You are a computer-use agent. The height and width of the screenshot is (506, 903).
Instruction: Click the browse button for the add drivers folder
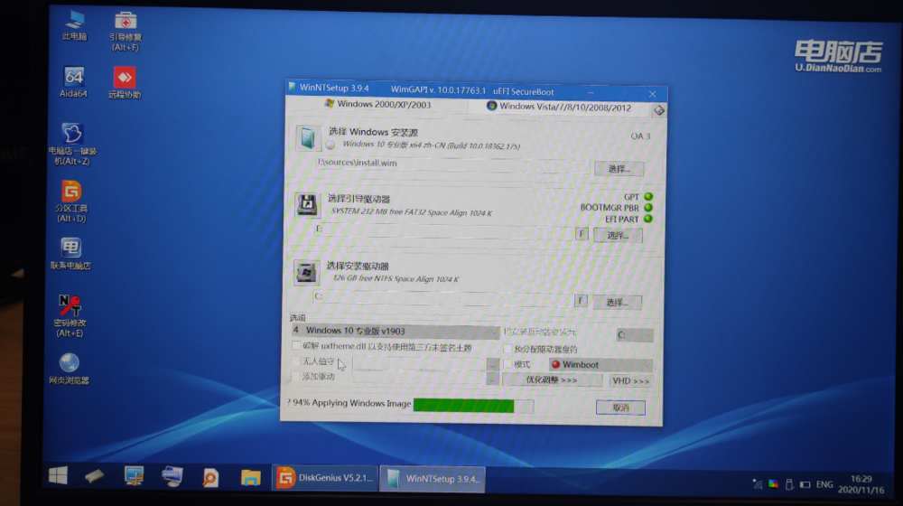[x=492, y=379]
